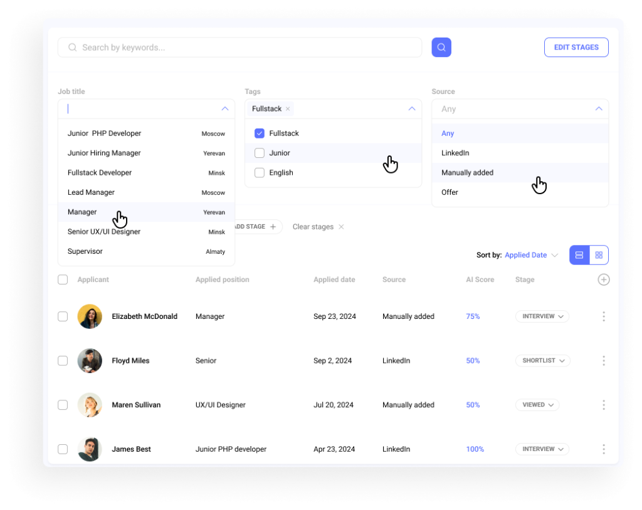Open the kebab menu for James Best
The width and height of the screenshot is (642, 510).
603,449
